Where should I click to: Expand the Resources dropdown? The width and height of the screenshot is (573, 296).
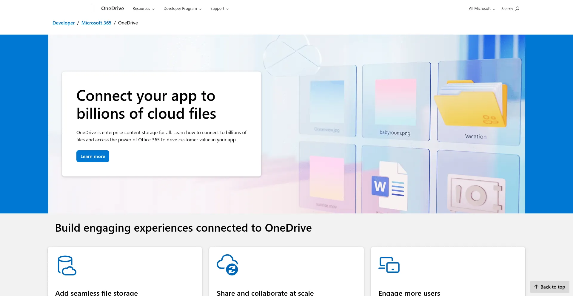[144, 8]
